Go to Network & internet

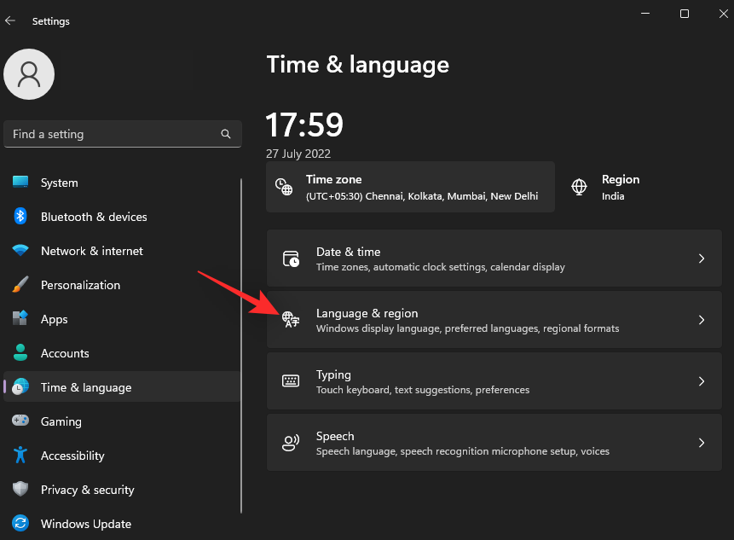122,251
